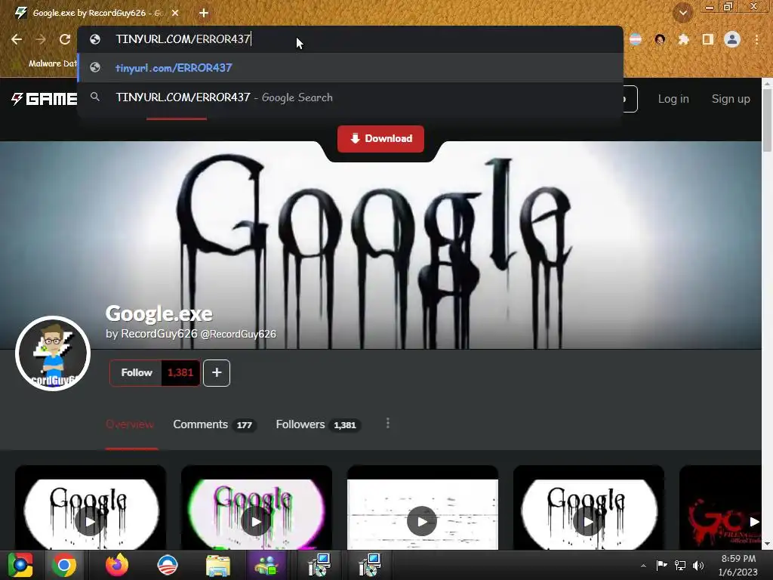Click the RecordGuy626 round avatar
This screenshot has width=773, height=580.
[53, 353]
